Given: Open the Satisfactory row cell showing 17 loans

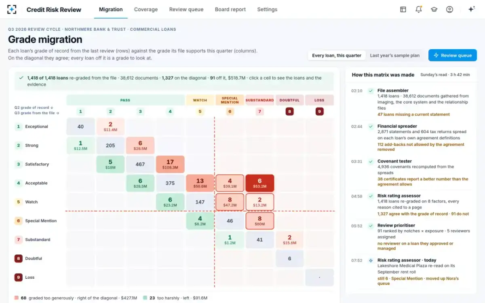Looking at the screenshot, I should point(170,164).
